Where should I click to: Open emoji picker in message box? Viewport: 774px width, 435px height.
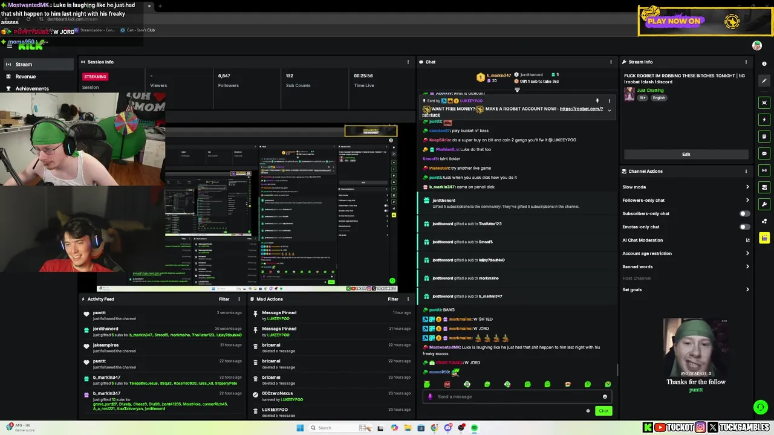(x=605, y=397)
